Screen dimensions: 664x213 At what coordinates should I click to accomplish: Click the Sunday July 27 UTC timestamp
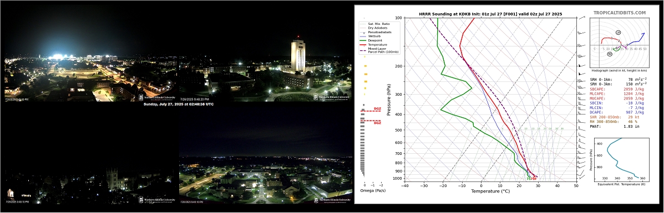[178, 104]
